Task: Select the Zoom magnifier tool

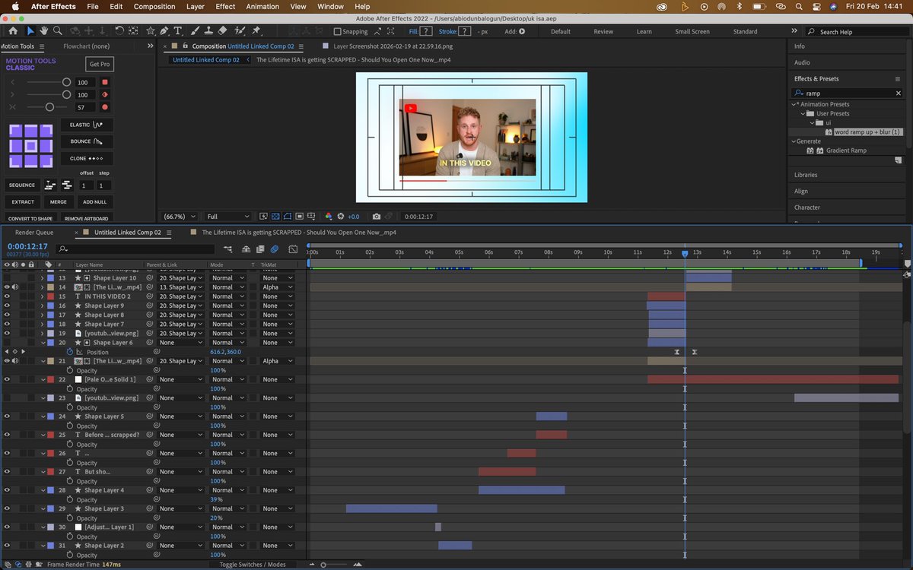Action: (58, 31)
